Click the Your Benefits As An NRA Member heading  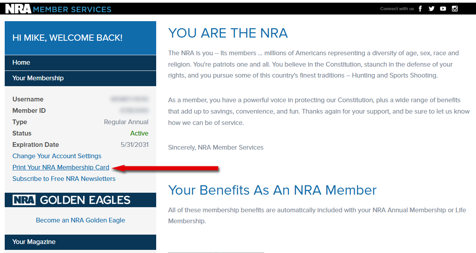tap(272, 190)
